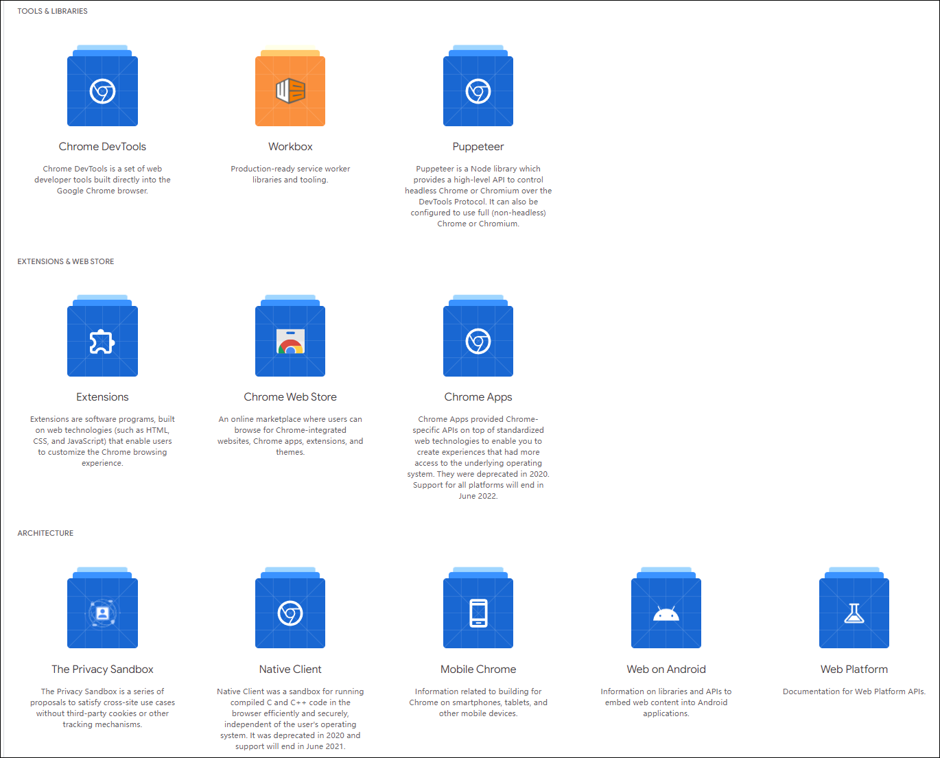This screenshot has width=940, height=758.
Task: Click the Web on Android description
Action: point(666,702)
